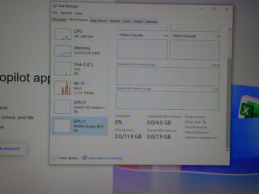The width and height of the screenshot is (259, 194).
Task: Switch to the Processes tab
Action: tap(59, 19)
